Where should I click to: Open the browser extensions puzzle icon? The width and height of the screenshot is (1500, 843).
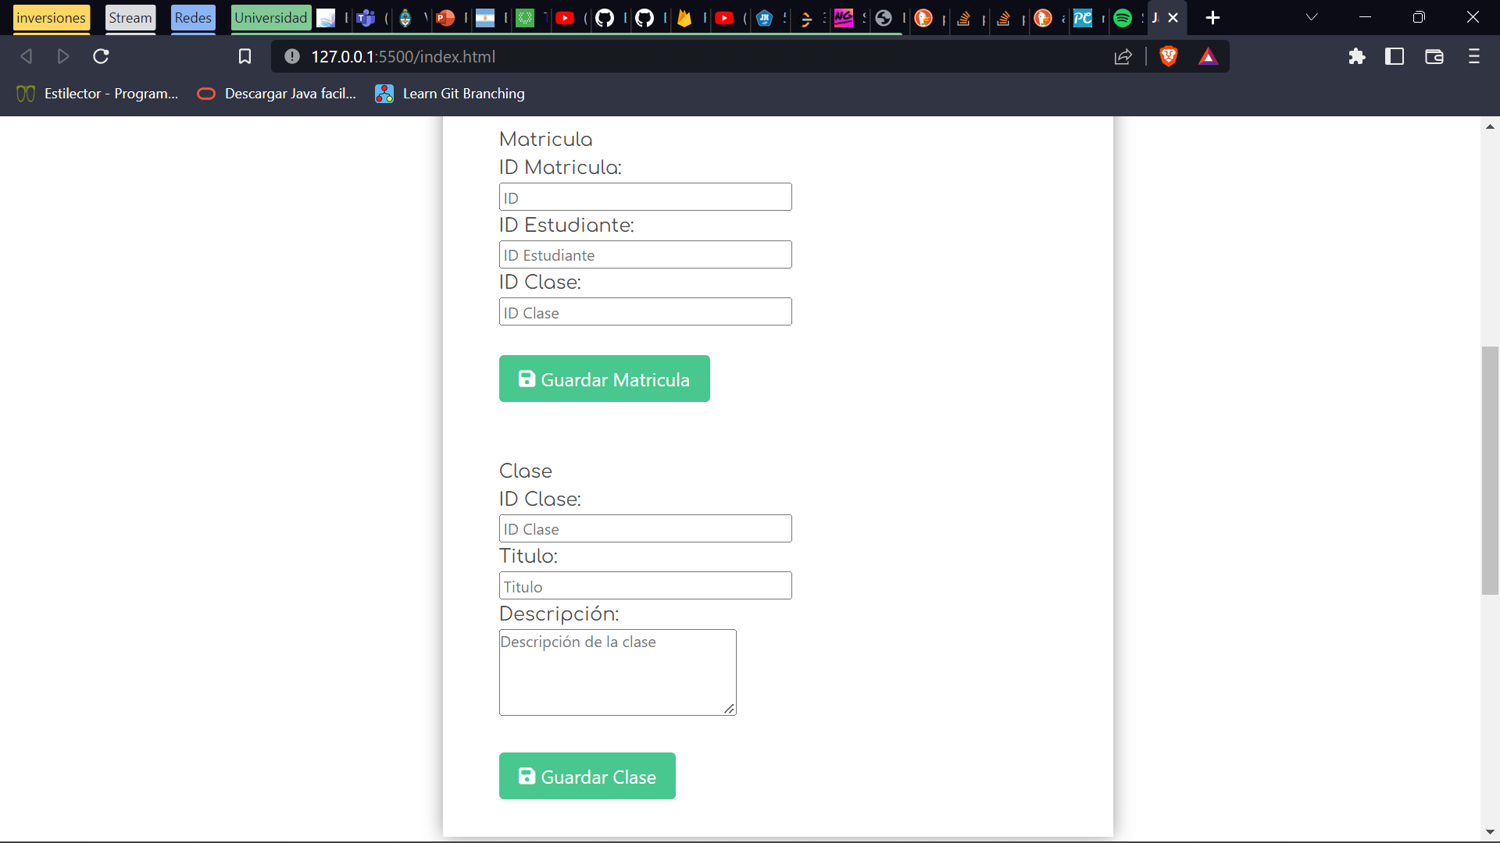(1357, 56)
